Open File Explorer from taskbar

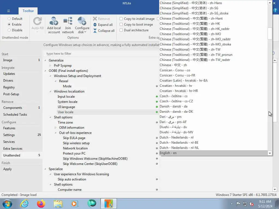58,204
